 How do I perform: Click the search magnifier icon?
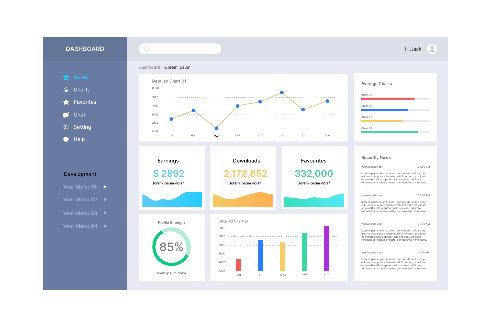147,49
